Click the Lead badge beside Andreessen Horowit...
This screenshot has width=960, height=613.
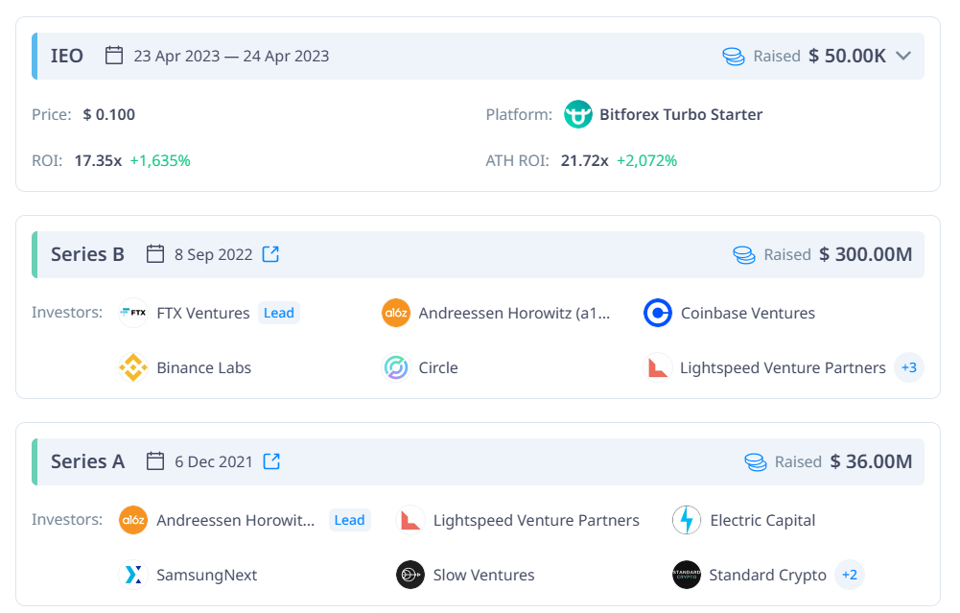(x=350, y=520)
